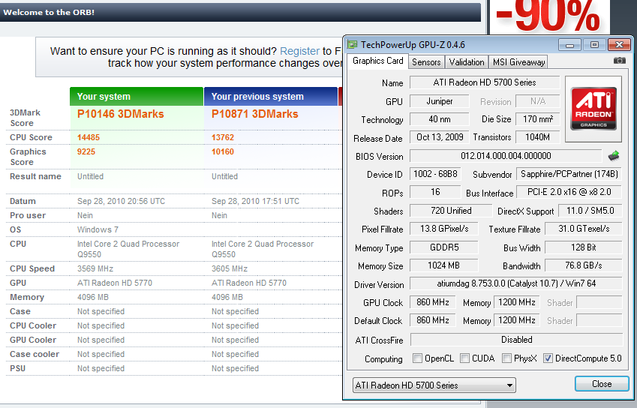This screenshot has width=637, height=408.
Task: Click the Bus Interface field PCI-E 2.0 x16
Action: click(569, 192)
